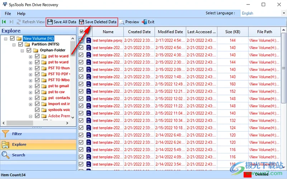Expand the PST TO thun folder node
This screenshot has height=179, width=287.
(31, 69)
